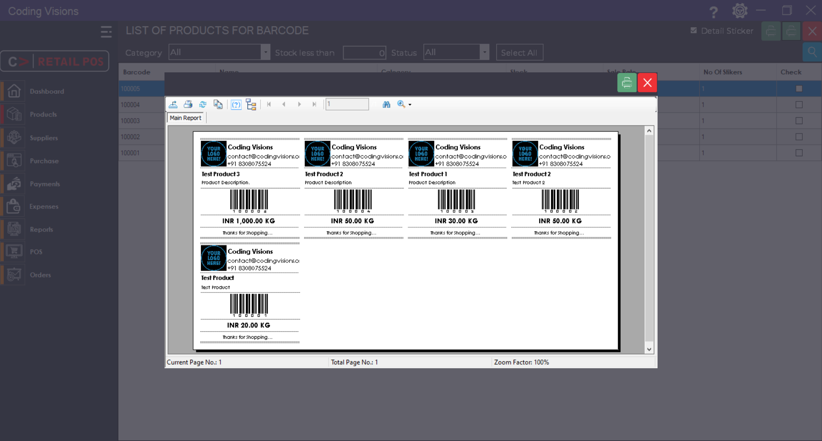
Task: Click the report scrollbar down arrow
Action: 649,349
